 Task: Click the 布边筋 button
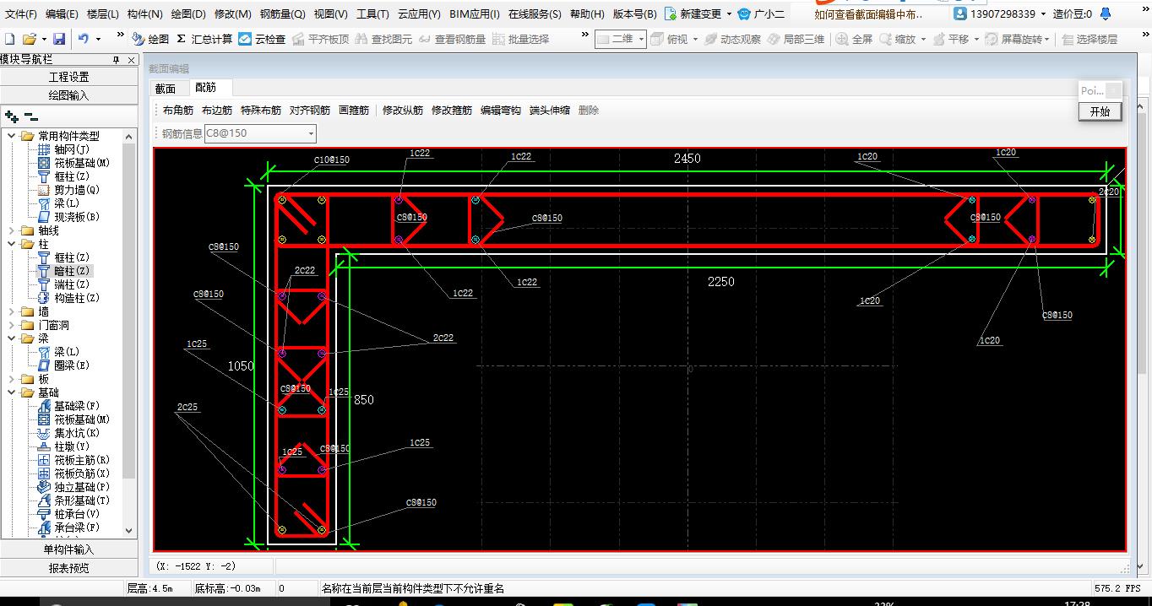(217, 111)
